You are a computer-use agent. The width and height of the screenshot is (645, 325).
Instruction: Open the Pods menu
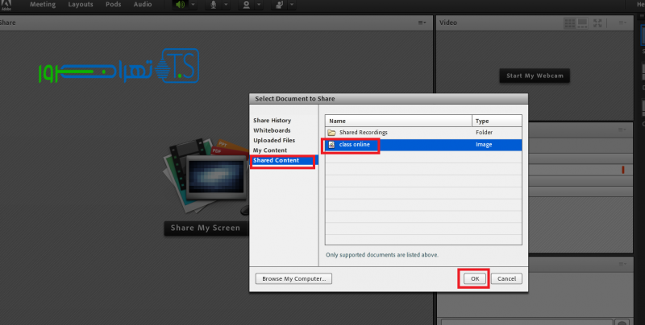coord(114,4)
